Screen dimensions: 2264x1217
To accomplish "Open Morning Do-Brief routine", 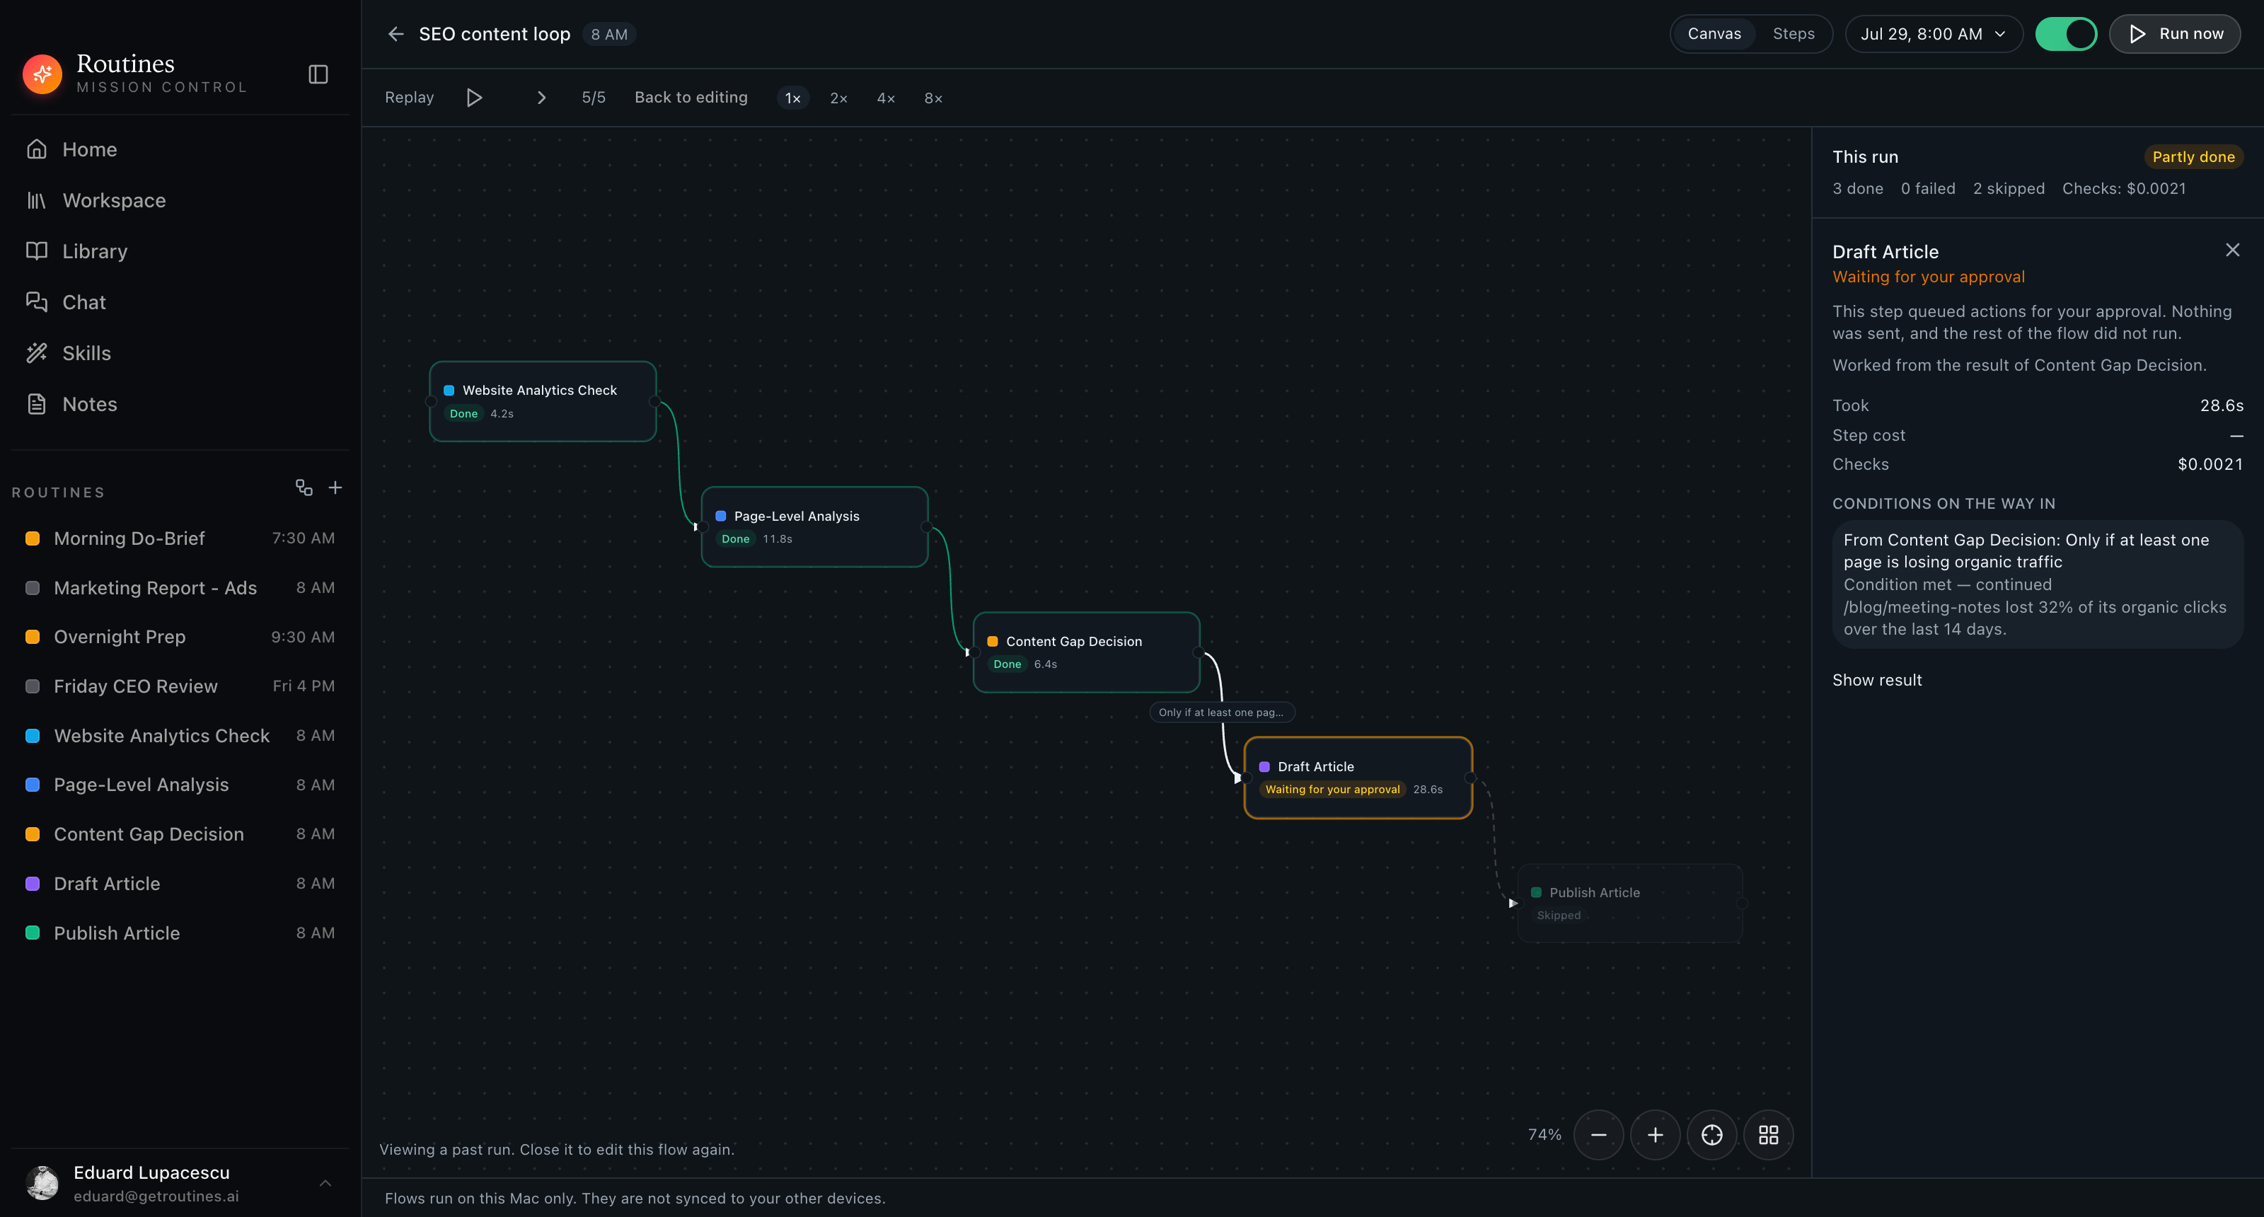I will 180,538.
